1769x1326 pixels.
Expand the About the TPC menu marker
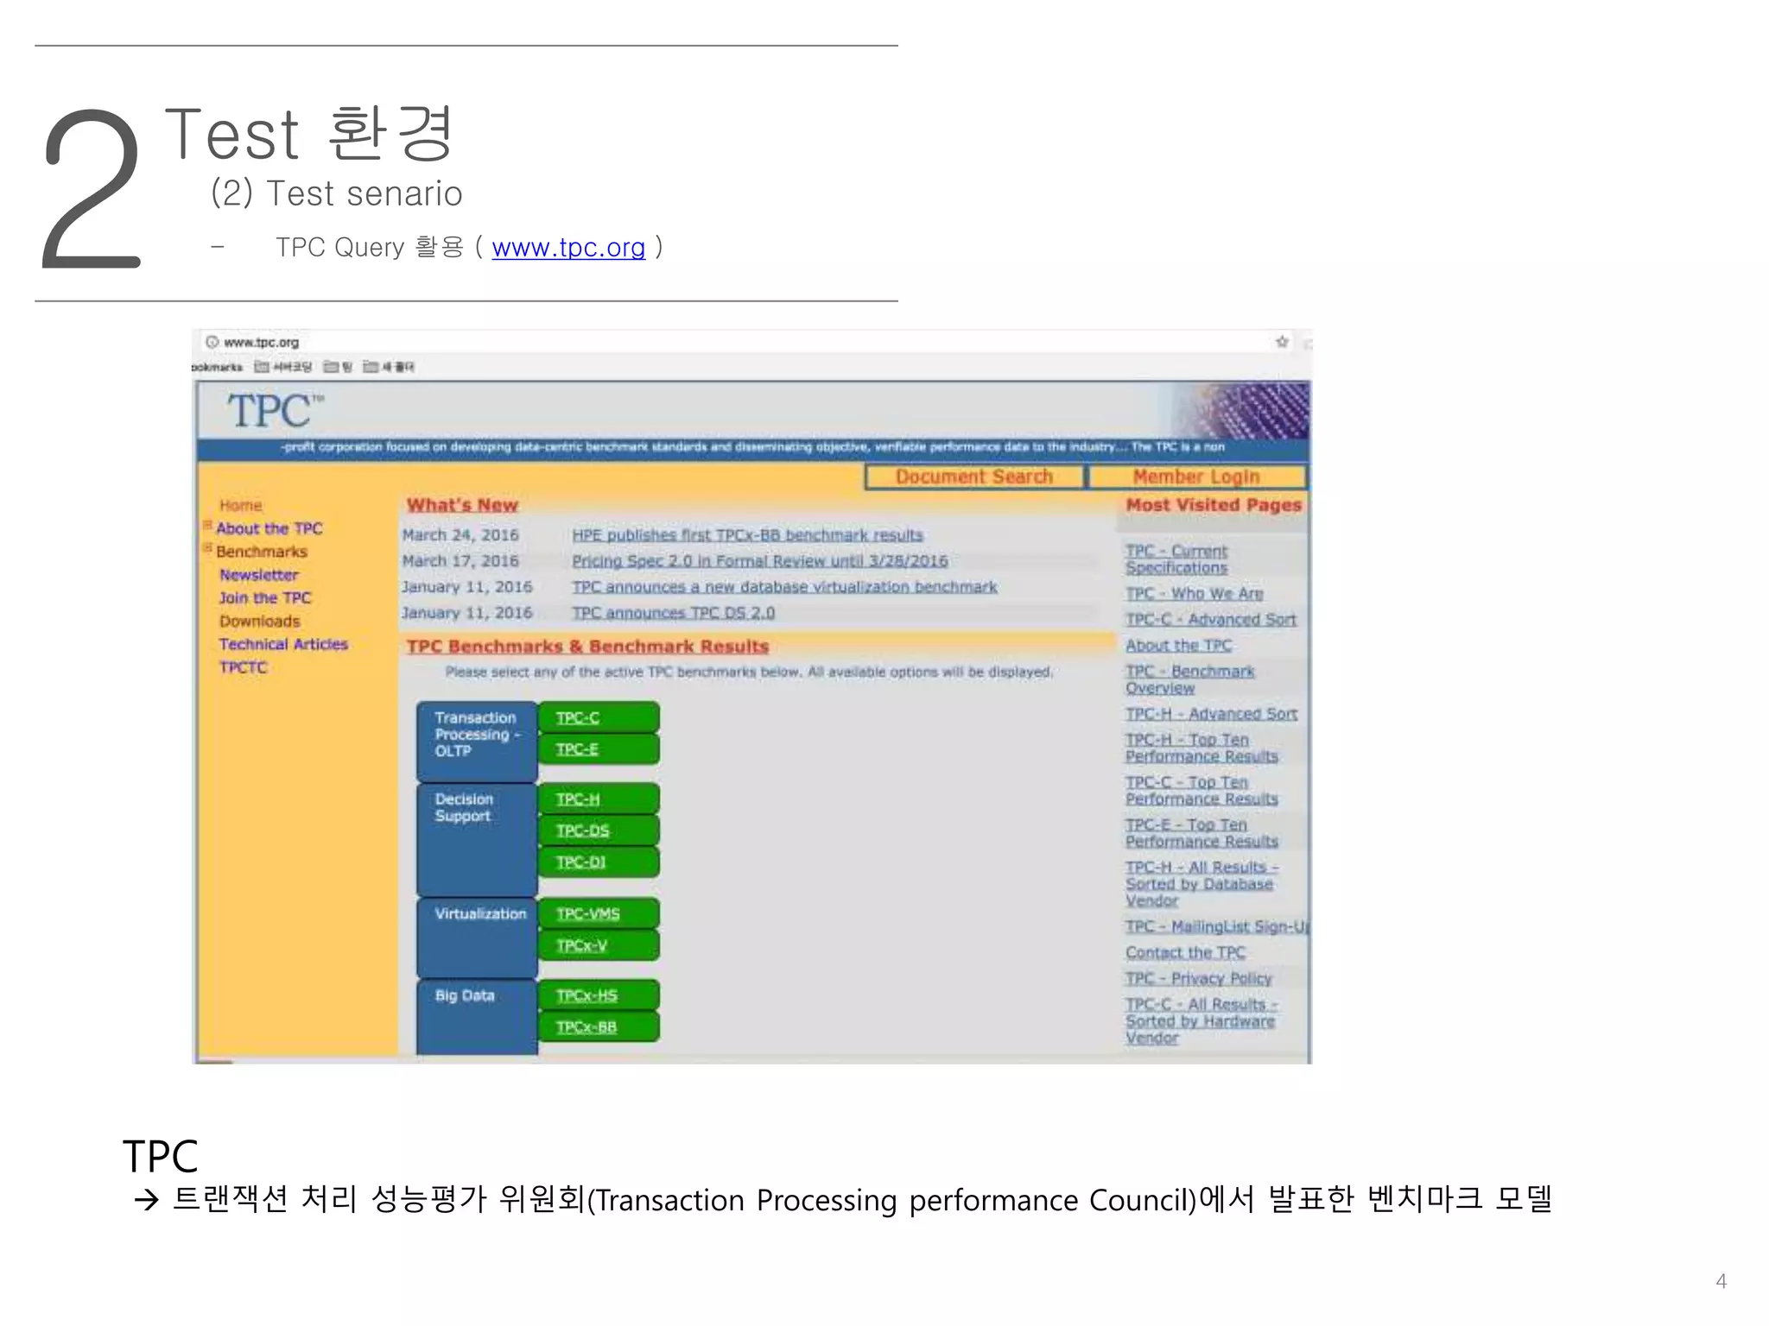[207, 524]
